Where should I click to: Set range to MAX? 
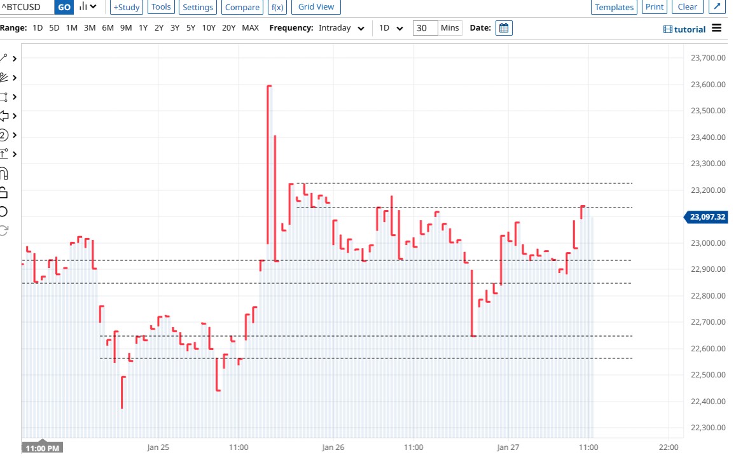(250, 28)
